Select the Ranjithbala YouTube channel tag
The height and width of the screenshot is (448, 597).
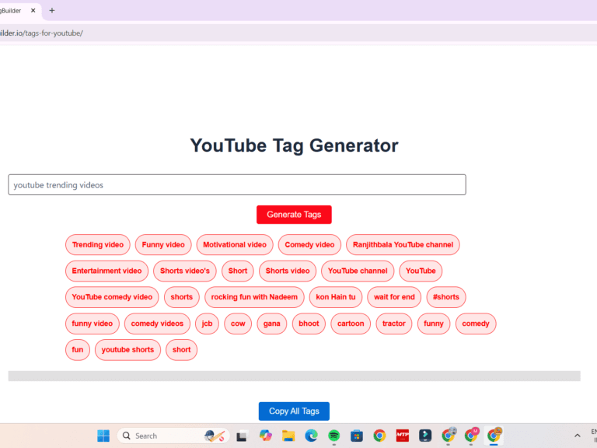403,244
